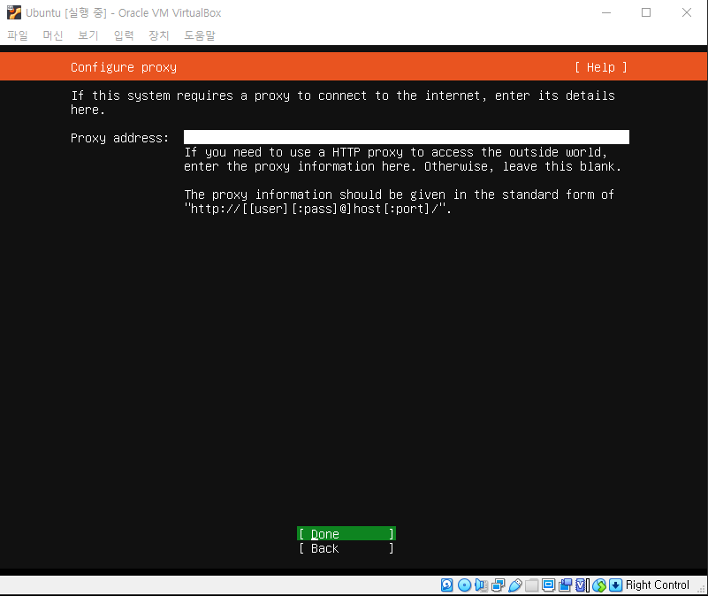Screen dimensions: 708x596
Task: Click the shared folders status icon
Action: pos(531,585)
